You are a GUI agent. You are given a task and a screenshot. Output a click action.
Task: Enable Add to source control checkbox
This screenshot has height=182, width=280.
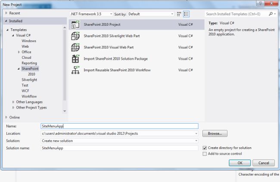[x=205, y=154]
